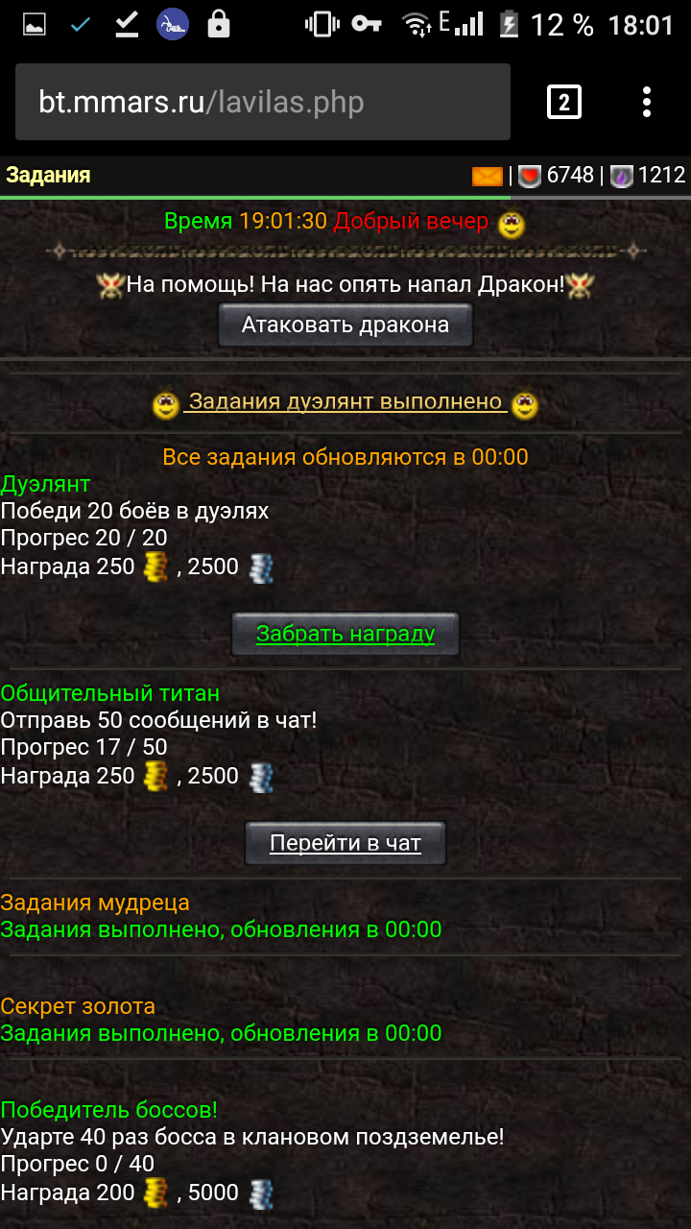Tap the winged skull icon before На помощь
This screenshot has width=691, height=1229.
click(111, 285)
